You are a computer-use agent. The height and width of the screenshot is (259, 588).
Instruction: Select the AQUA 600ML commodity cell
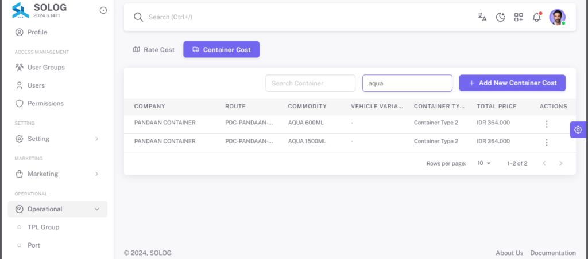[x=305, y=123]
